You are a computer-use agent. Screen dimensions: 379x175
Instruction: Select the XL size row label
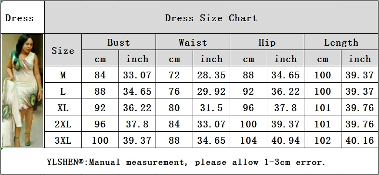pyautogui.click(x=63, y=108)
